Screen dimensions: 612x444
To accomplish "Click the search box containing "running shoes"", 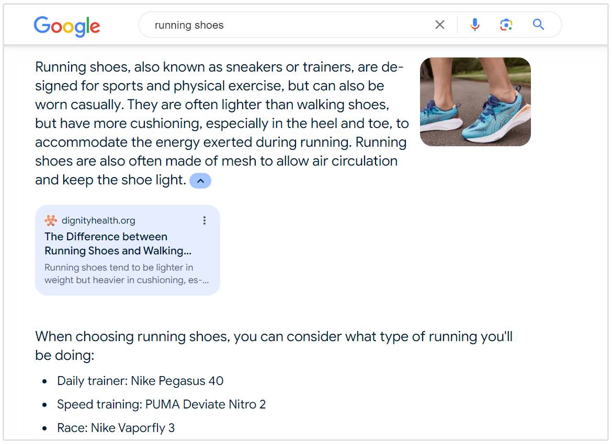I will pyautogui.click(x=288, y=25).
